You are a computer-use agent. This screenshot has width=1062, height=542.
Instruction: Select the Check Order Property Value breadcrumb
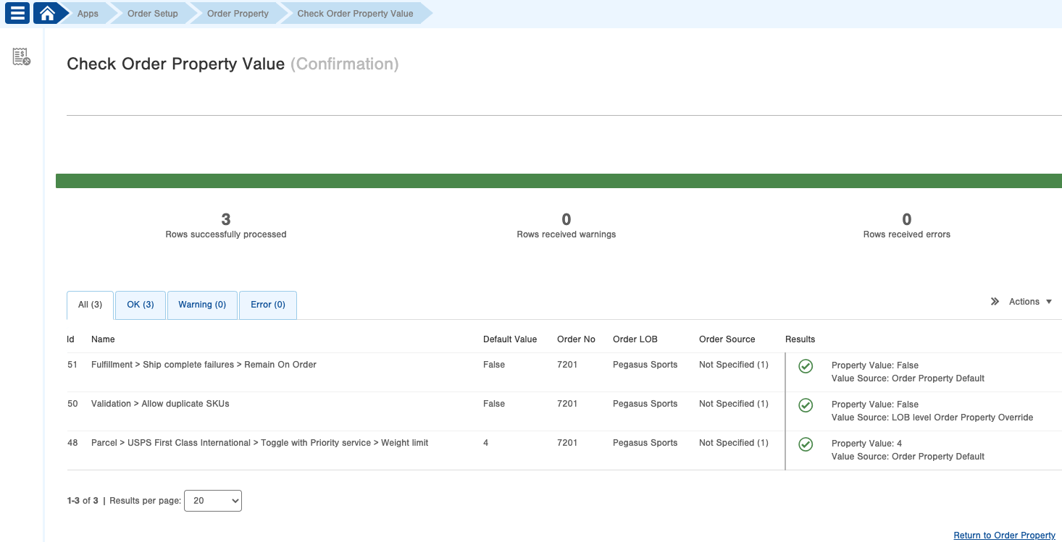(x=355, y=14)
